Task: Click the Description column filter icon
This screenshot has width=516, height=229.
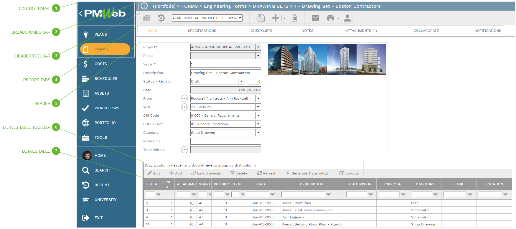Action: [x=329, y=195]
